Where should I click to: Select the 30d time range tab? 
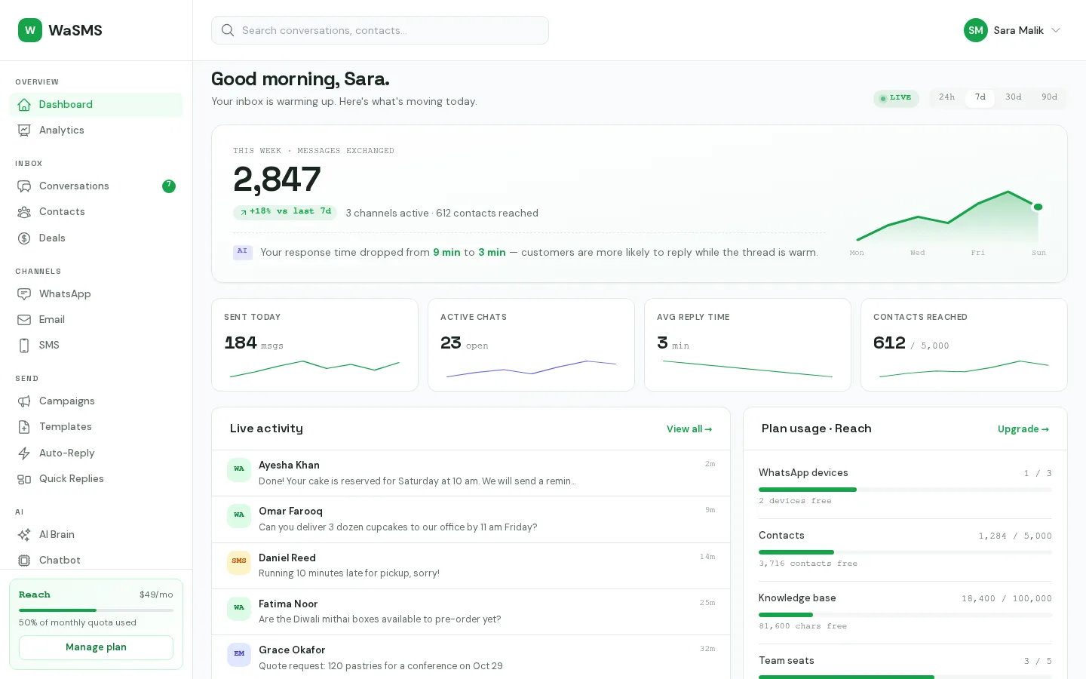click(x=1013, y=97)
